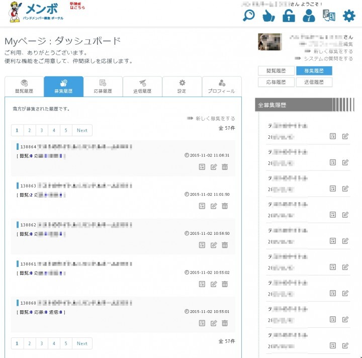Go to page 2 in bottom pagination
This screenshot has height=358, width=362.
click(30, 343)
